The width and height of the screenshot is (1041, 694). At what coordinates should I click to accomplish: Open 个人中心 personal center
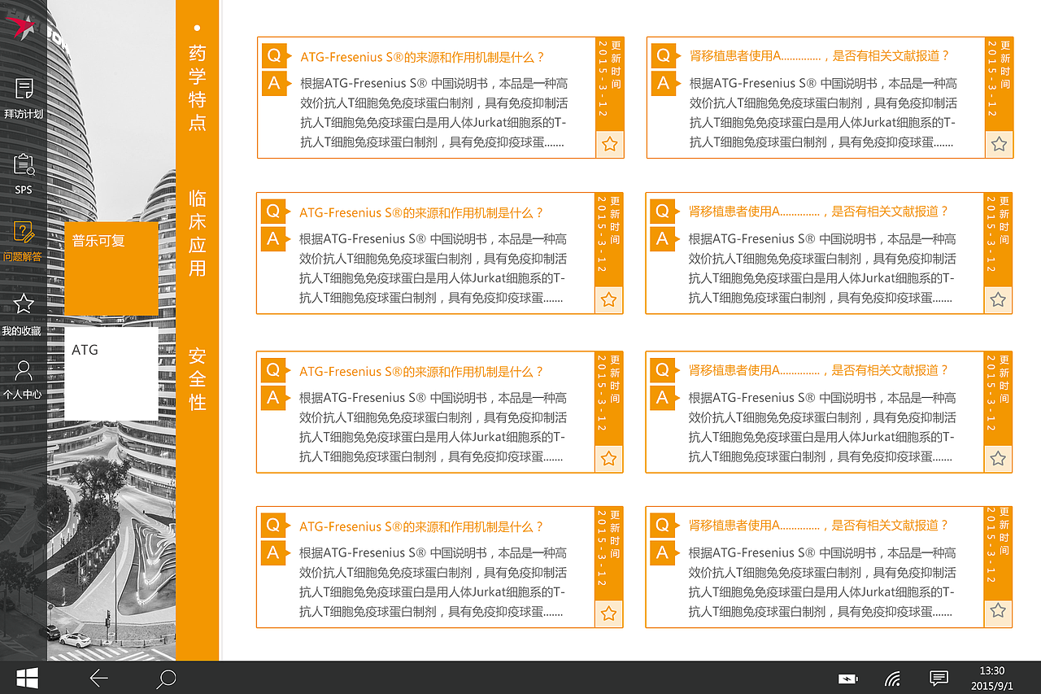click(23, 380)
